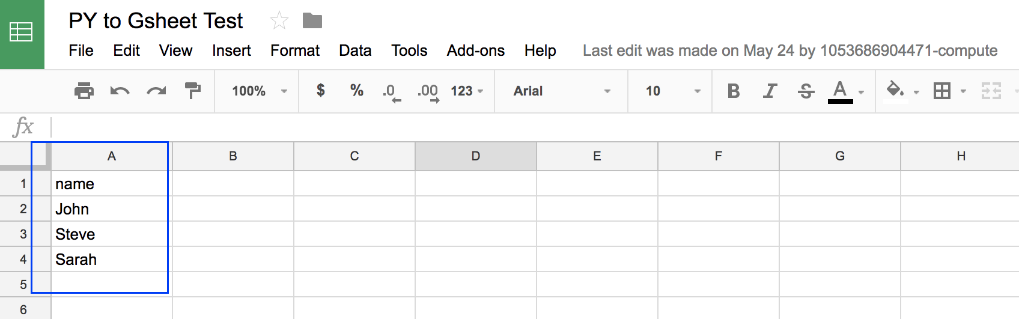
Task: Star the PY to Gsheet Test document
Action: pos(279,21)
